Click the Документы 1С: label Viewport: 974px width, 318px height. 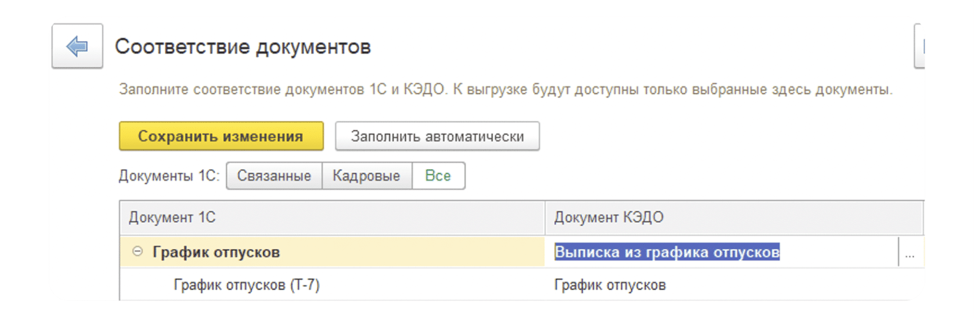[x=169, y=176]
